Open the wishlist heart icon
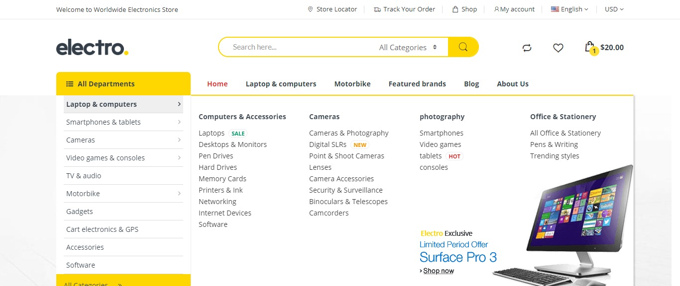 pyautogui.click(x=558, y=48)
